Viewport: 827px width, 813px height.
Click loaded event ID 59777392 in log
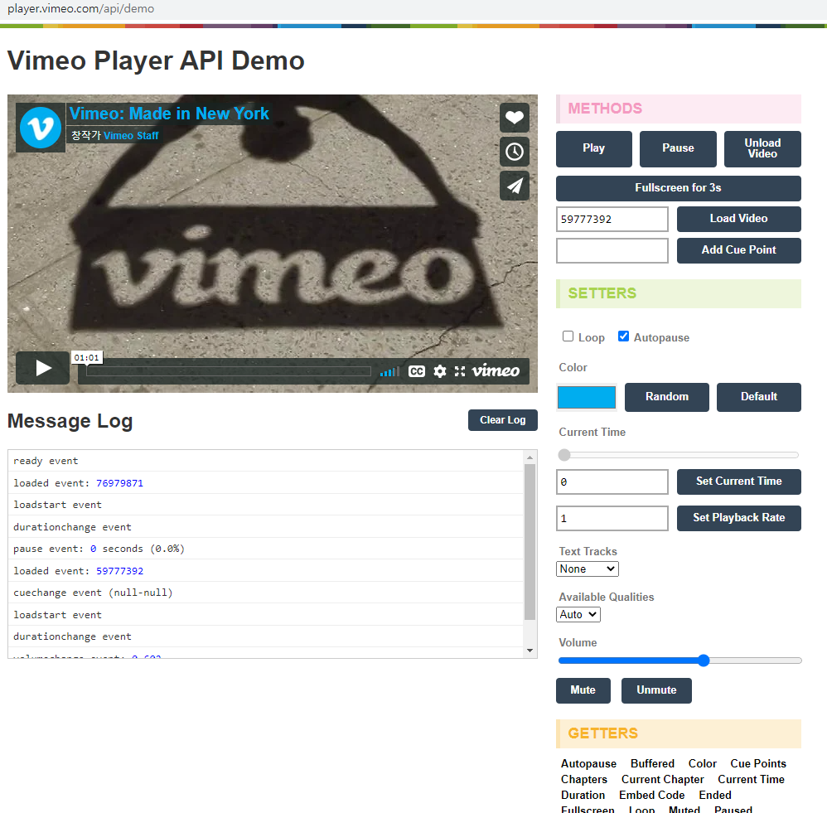tap(119, 571)
